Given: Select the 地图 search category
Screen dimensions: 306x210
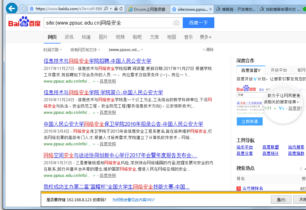Looking at the screenshot, I should [x=172, y=37].
